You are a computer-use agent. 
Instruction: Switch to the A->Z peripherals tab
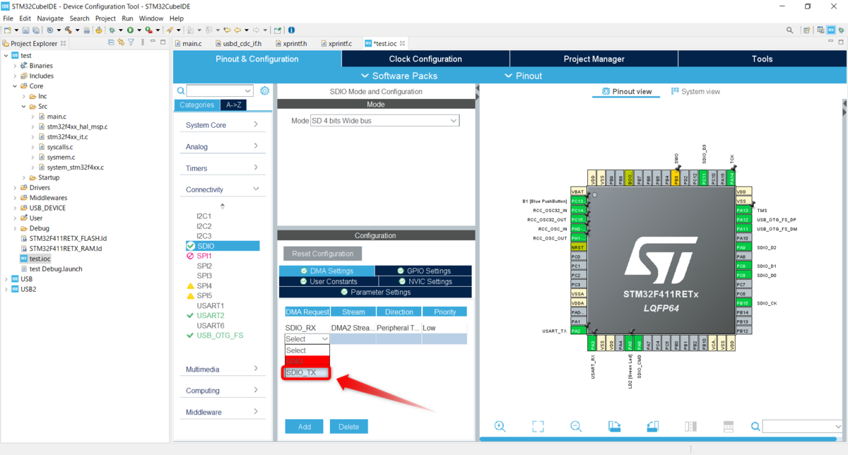pos(232,105)
